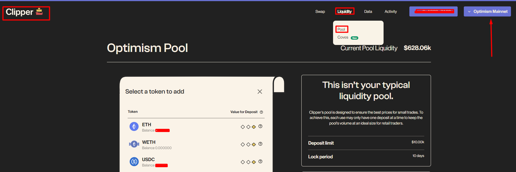Select the WETH token icon
Image resolution: width=516 pixels, height=172 pixels.
[134, 144]
